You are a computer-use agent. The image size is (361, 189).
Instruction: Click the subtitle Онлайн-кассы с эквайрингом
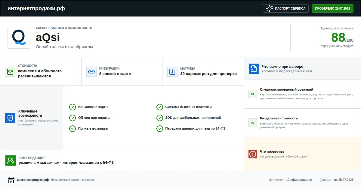[64, 47]
